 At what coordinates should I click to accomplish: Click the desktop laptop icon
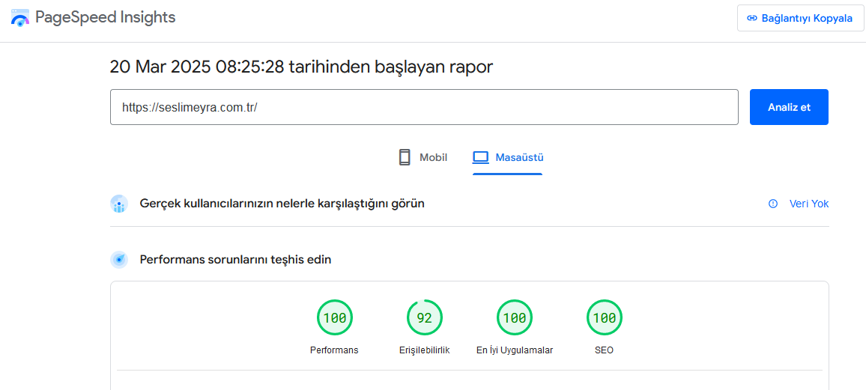click(x=481, y=157)
